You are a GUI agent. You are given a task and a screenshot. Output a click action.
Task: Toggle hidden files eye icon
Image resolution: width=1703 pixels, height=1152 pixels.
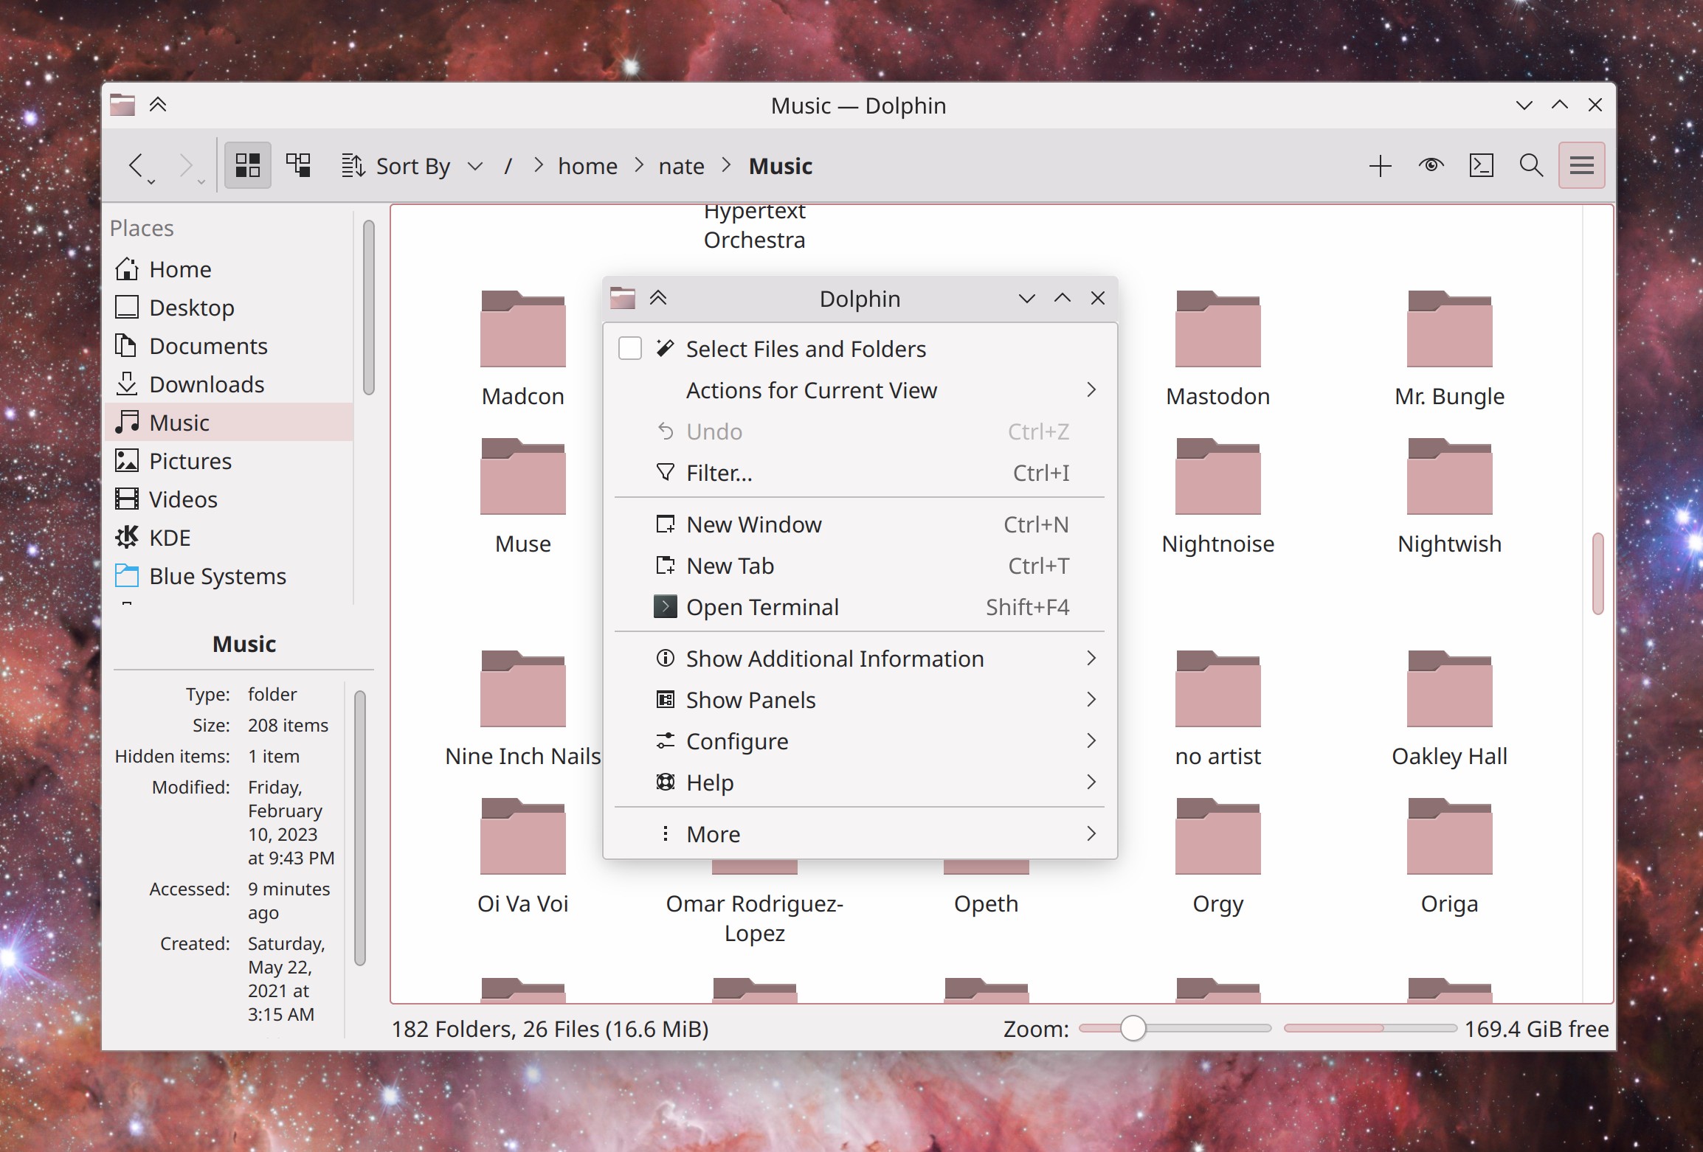(x=1431, y=165)
